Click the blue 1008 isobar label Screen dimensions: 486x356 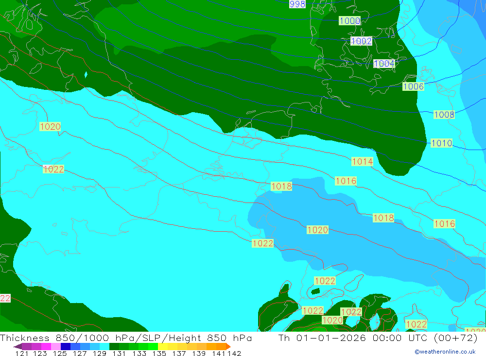pos(444,115)
